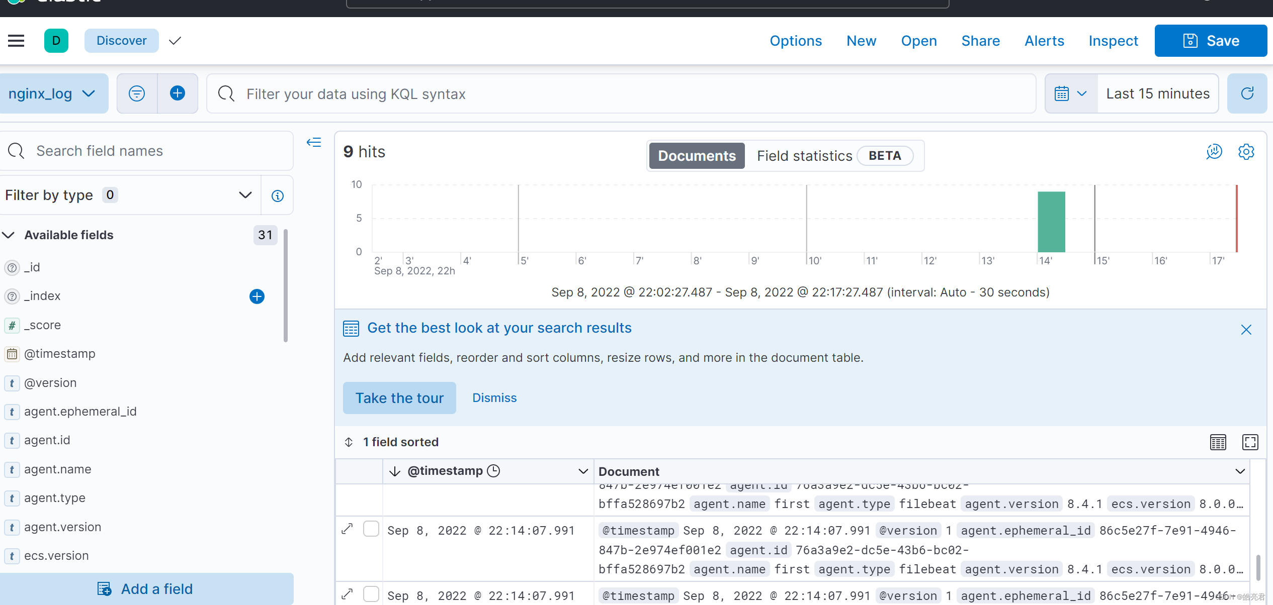1273x605 pixels.
Task: Click Open in the top menu
Action: click(x=919, y=41)
